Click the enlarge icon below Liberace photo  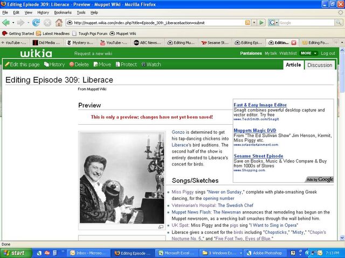point(161,227)
